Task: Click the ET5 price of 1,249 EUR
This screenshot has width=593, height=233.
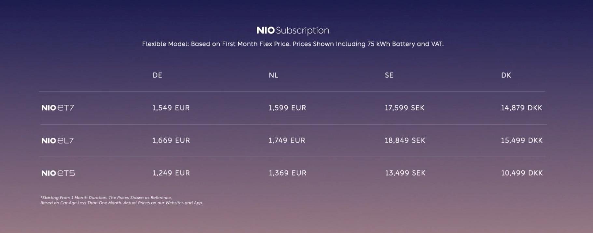Action: point(171,173)
